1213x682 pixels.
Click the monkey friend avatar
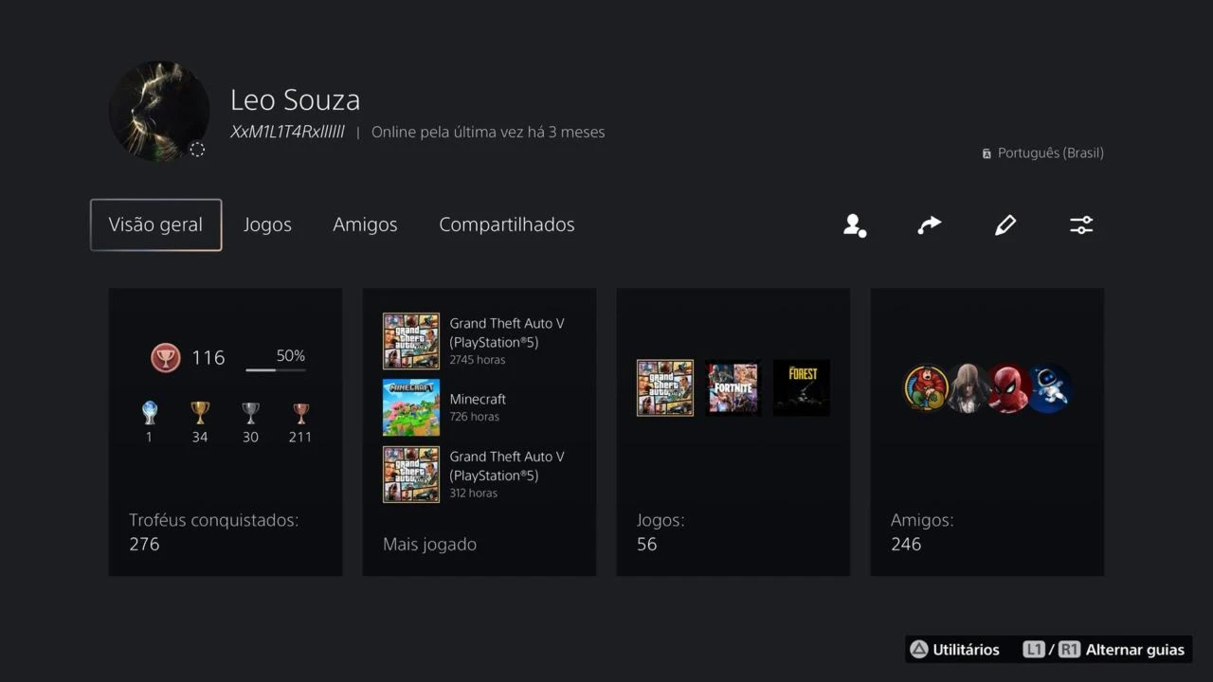(x=926, y=388)
